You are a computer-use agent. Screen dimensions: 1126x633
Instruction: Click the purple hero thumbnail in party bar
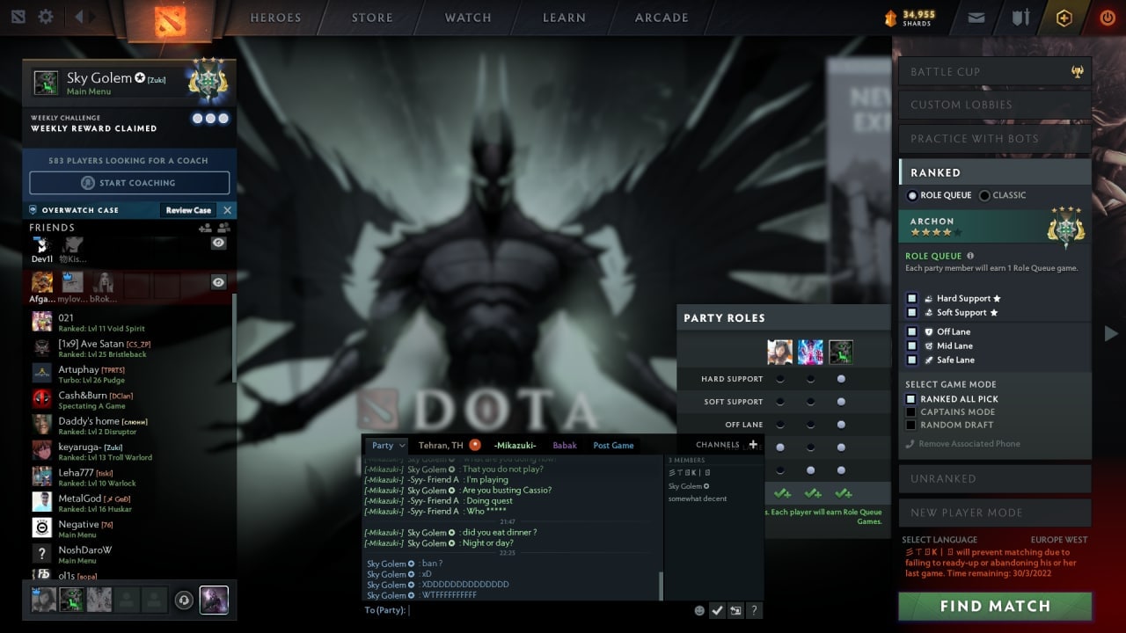pos(214,600)
